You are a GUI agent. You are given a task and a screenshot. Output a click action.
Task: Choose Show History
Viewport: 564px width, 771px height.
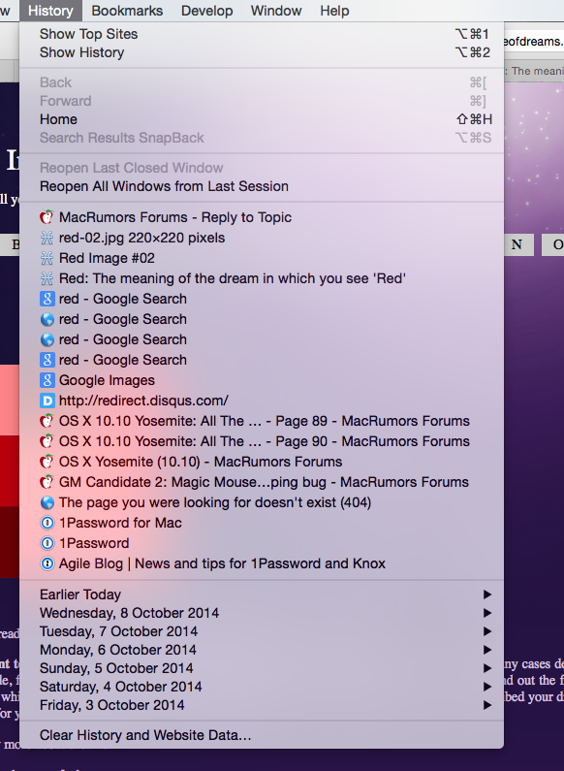262,52
